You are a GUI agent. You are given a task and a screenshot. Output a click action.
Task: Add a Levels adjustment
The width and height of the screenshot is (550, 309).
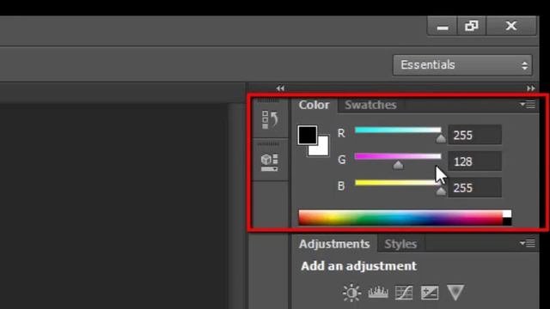[x=378, y=292]
